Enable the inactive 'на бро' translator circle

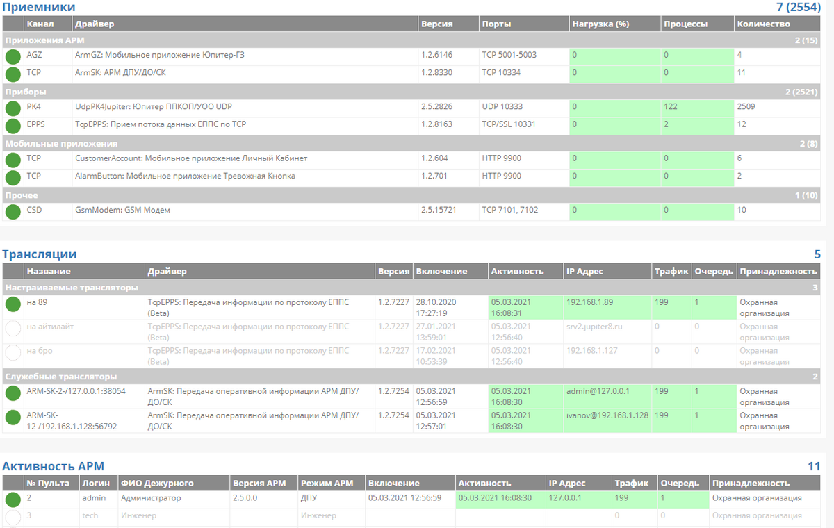[x=13, y=354]
